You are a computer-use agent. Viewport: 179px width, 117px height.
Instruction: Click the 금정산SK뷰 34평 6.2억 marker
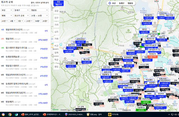(x=147, y=22)
